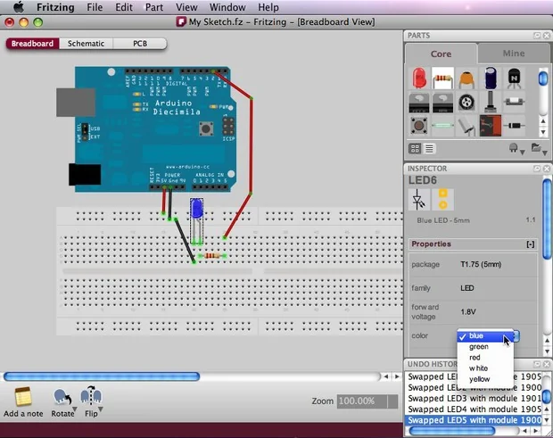Collapse the Properties section
The width and height of the screenshot is (553, 438).
(x=531, y=244)
